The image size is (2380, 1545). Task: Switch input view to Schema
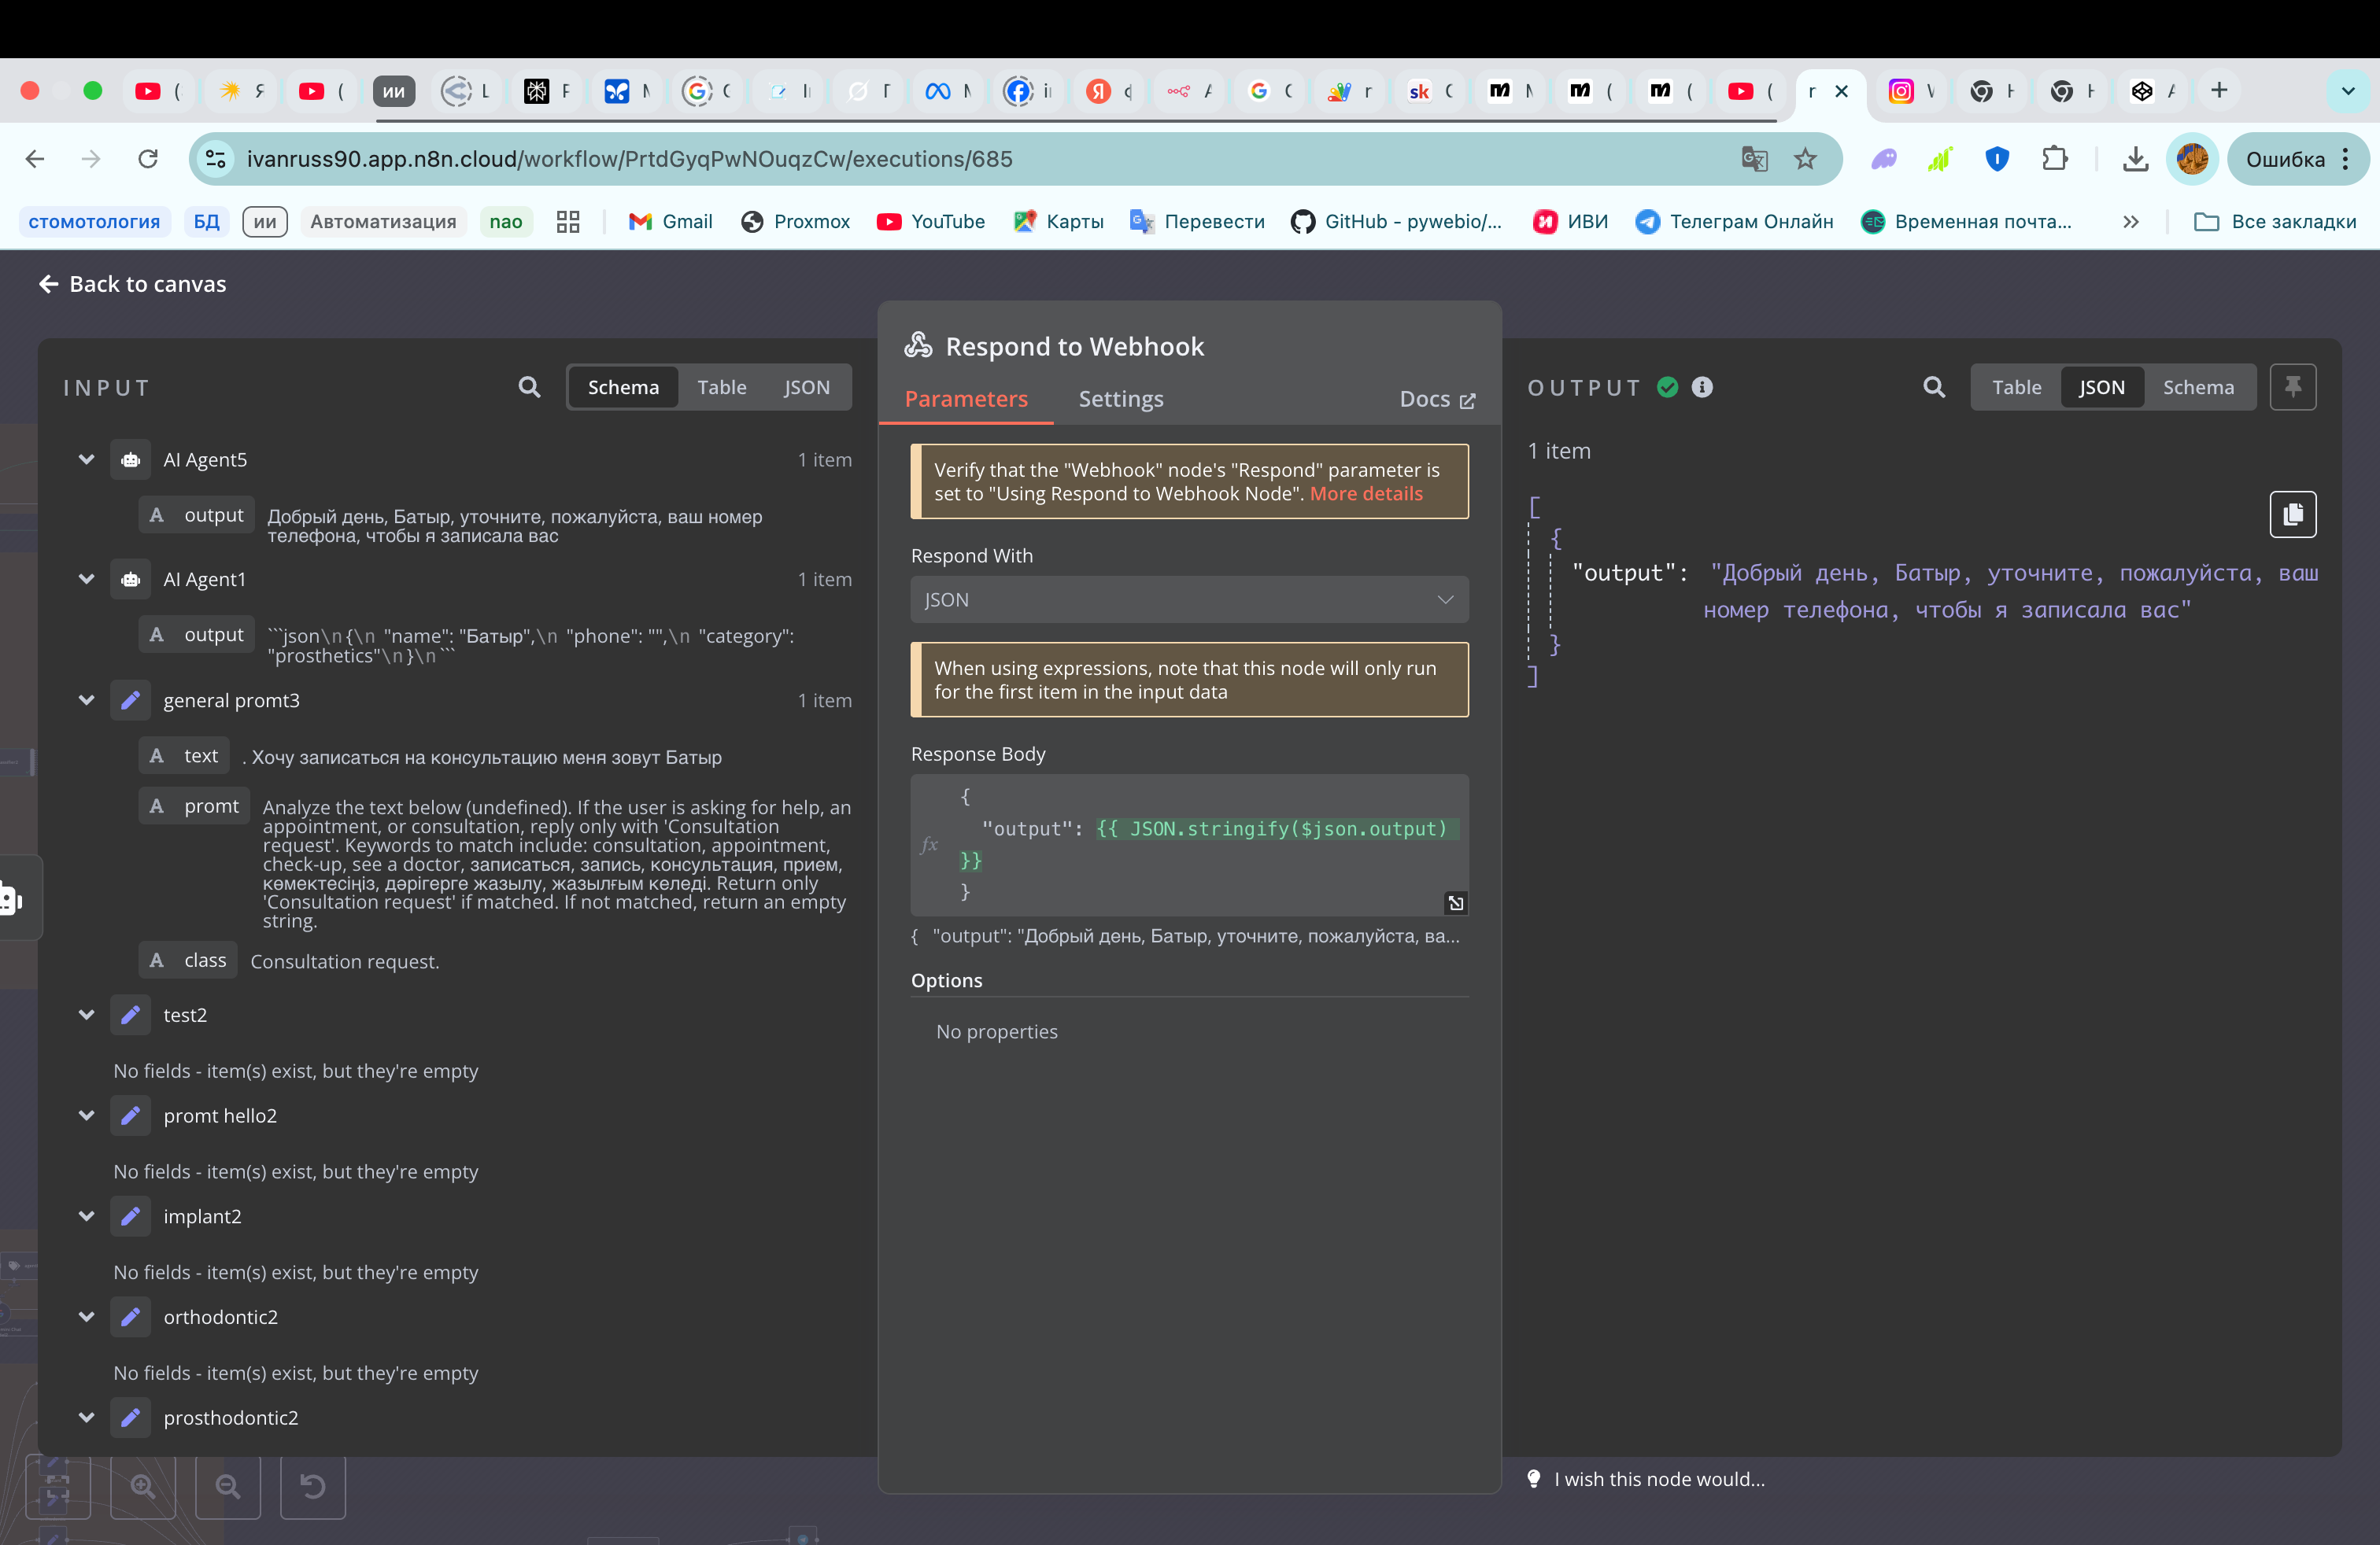623,387
